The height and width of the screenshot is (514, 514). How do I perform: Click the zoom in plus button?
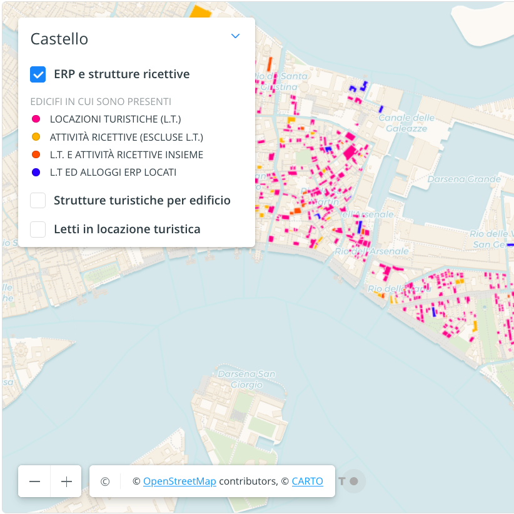point(66,481)
